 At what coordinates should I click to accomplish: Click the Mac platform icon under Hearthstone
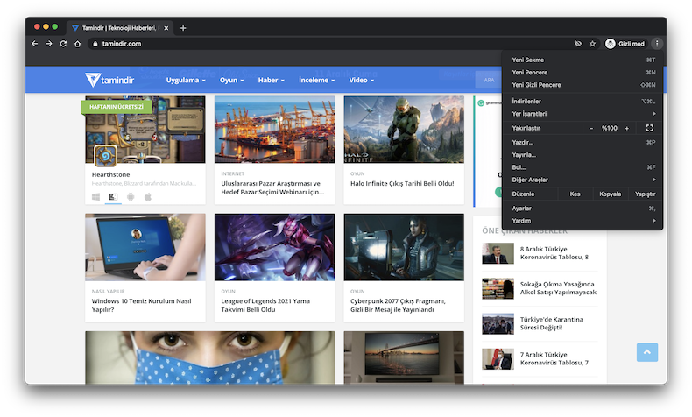[113, 197]
